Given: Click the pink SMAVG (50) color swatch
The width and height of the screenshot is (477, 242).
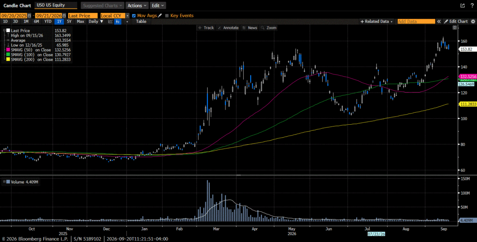Looking at the screenshot, I should click(x=8, y=50).
